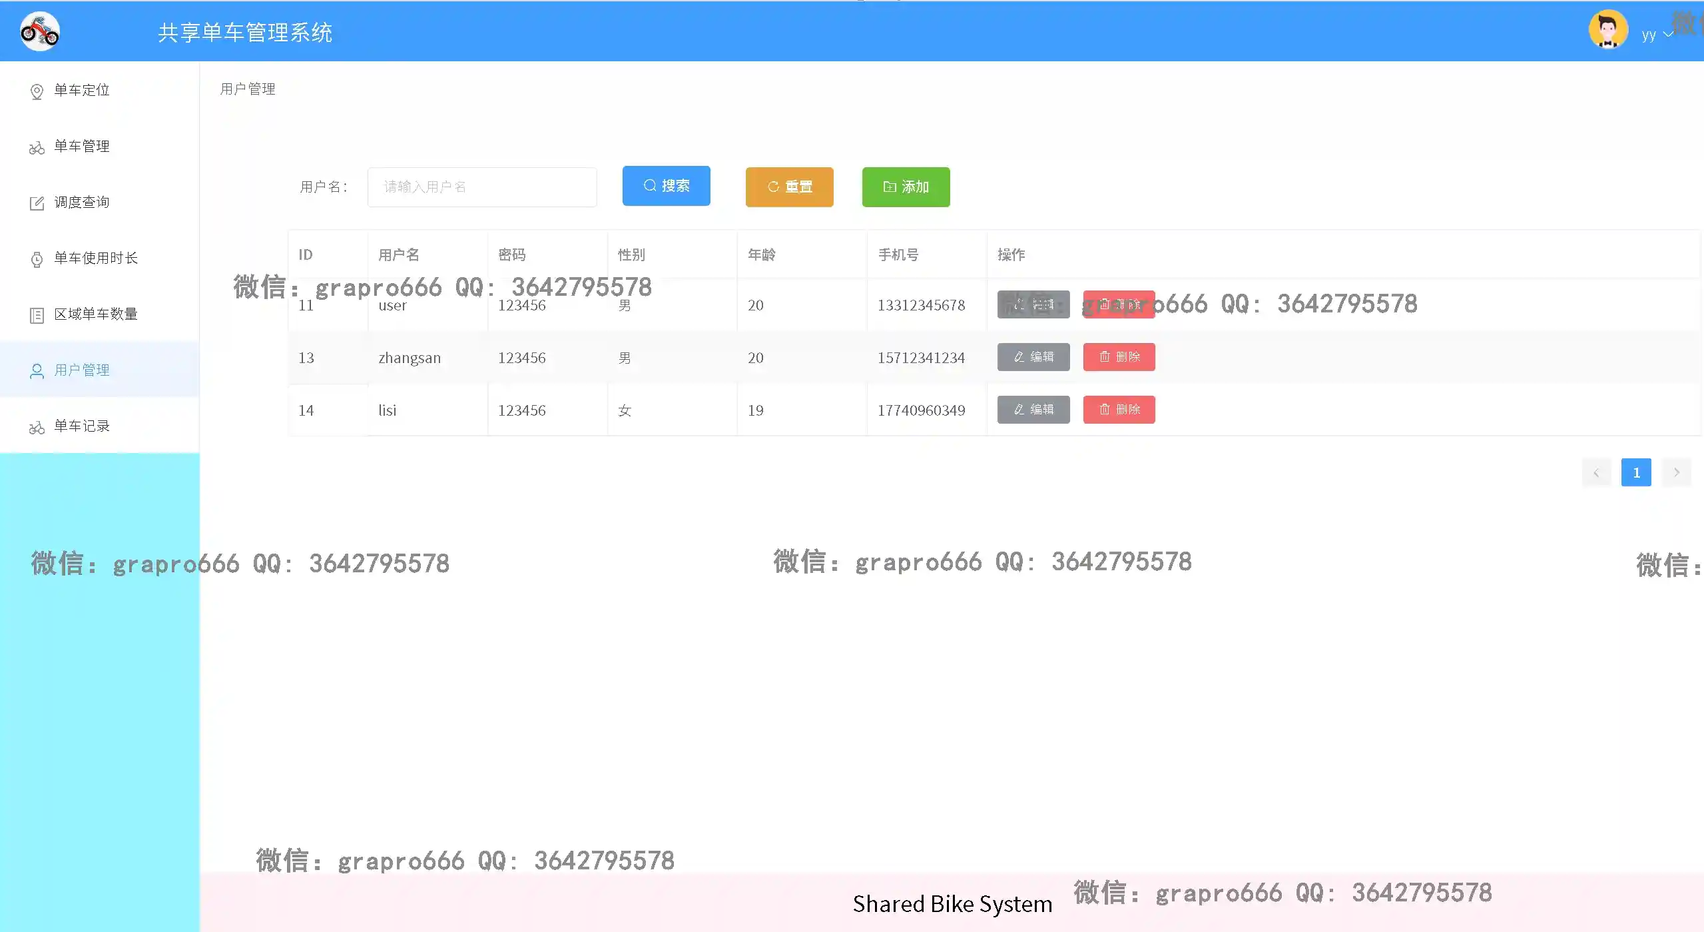This screenshot has width=1704, height=932.
Task: Click the location pin icon for 单车定位
Action: coord(37,91)
